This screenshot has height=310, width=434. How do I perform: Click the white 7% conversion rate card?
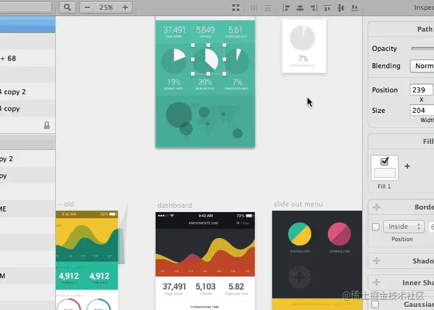pyautogui.click(x=304, y=46)
